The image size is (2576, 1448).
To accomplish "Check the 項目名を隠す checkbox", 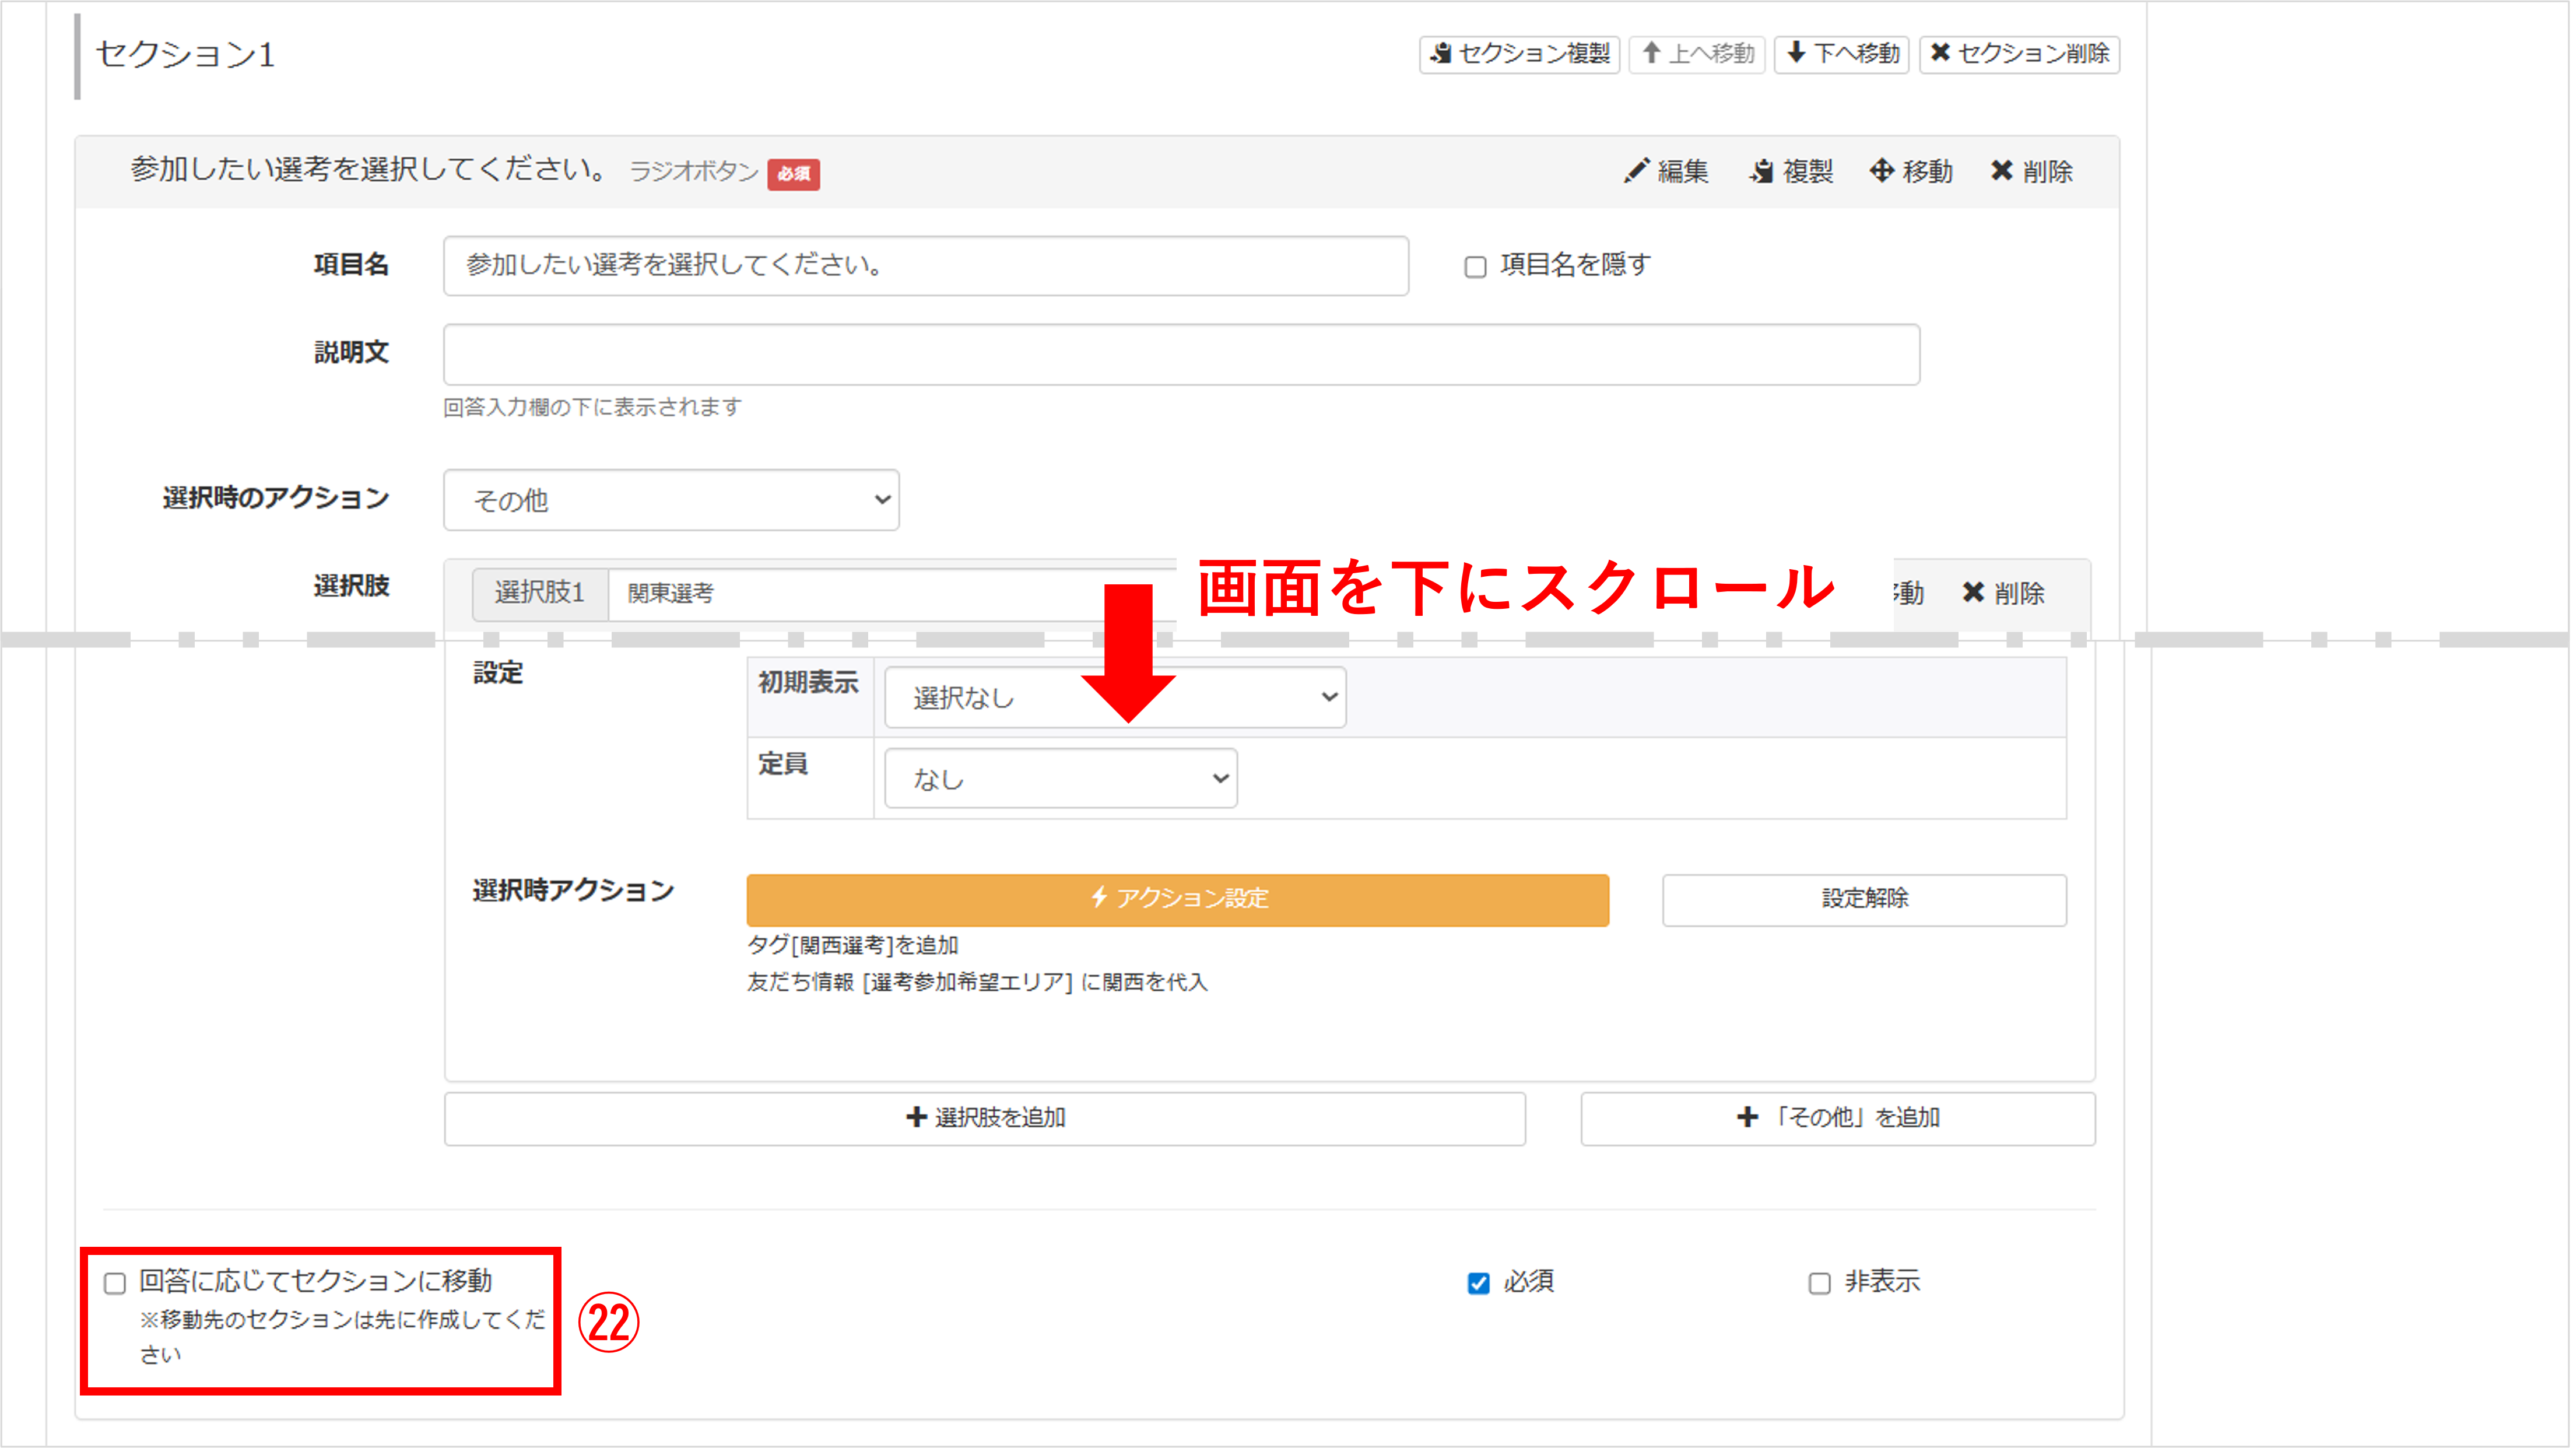I will pyautogui.click(x=1475, y=267).
